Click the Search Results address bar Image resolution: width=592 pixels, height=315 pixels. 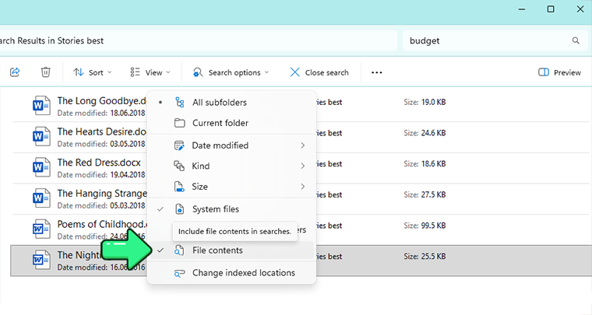point(198,40)
